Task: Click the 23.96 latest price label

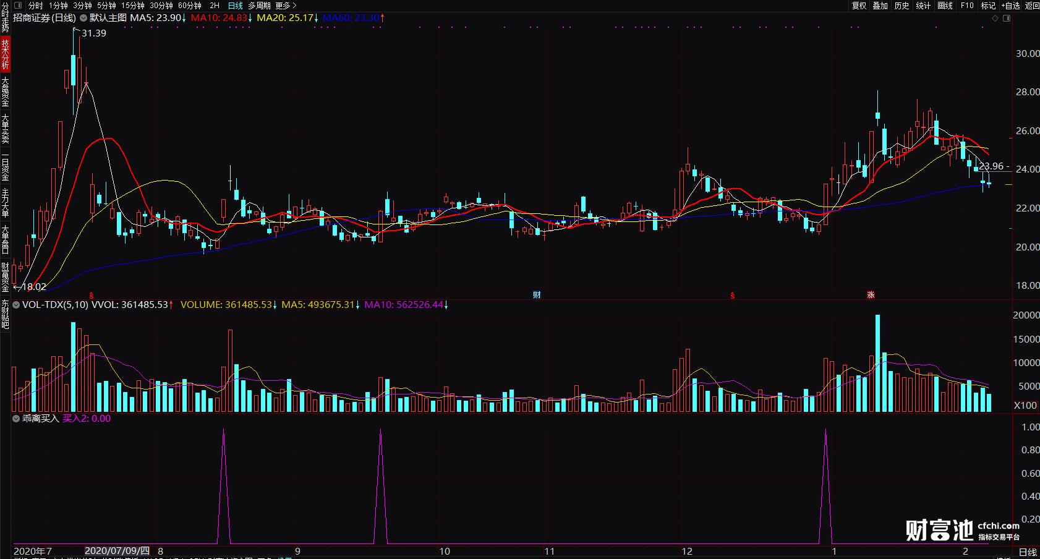Action: pyautogui.click(x=991, y=166)
